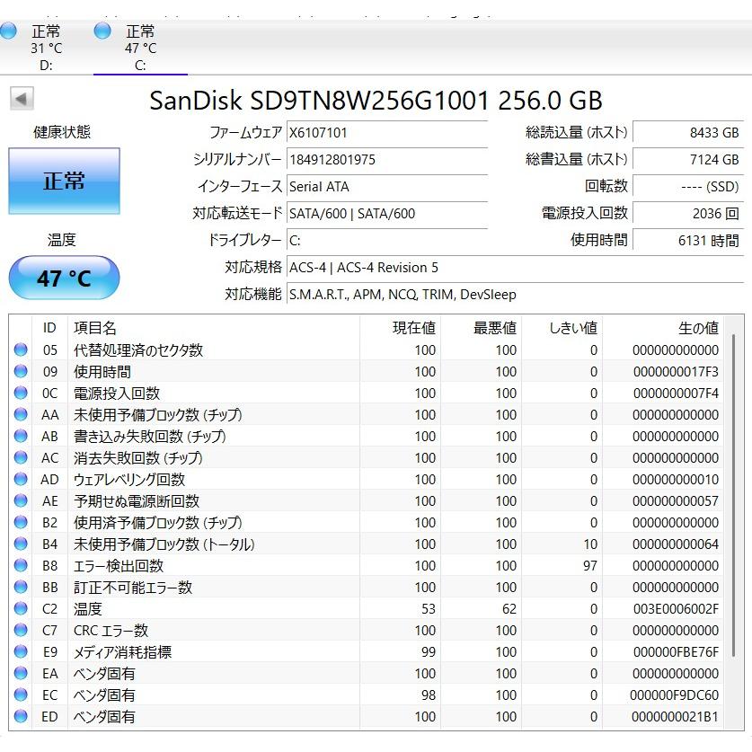Image resolution: width=752 pixels, height=752 pixels.
Task: Click the しきい値 column header
Action: [x=562, y=328]
